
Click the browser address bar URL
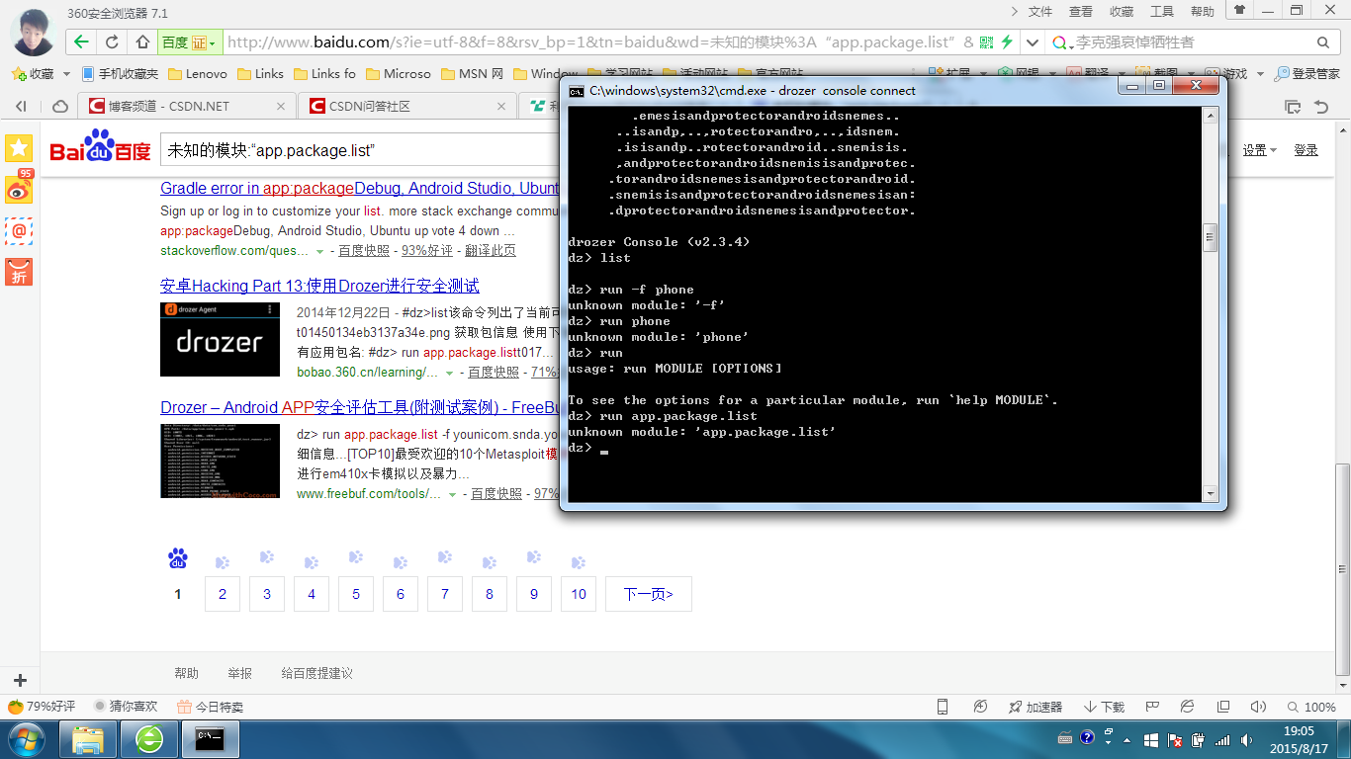(x=600, y=42)
